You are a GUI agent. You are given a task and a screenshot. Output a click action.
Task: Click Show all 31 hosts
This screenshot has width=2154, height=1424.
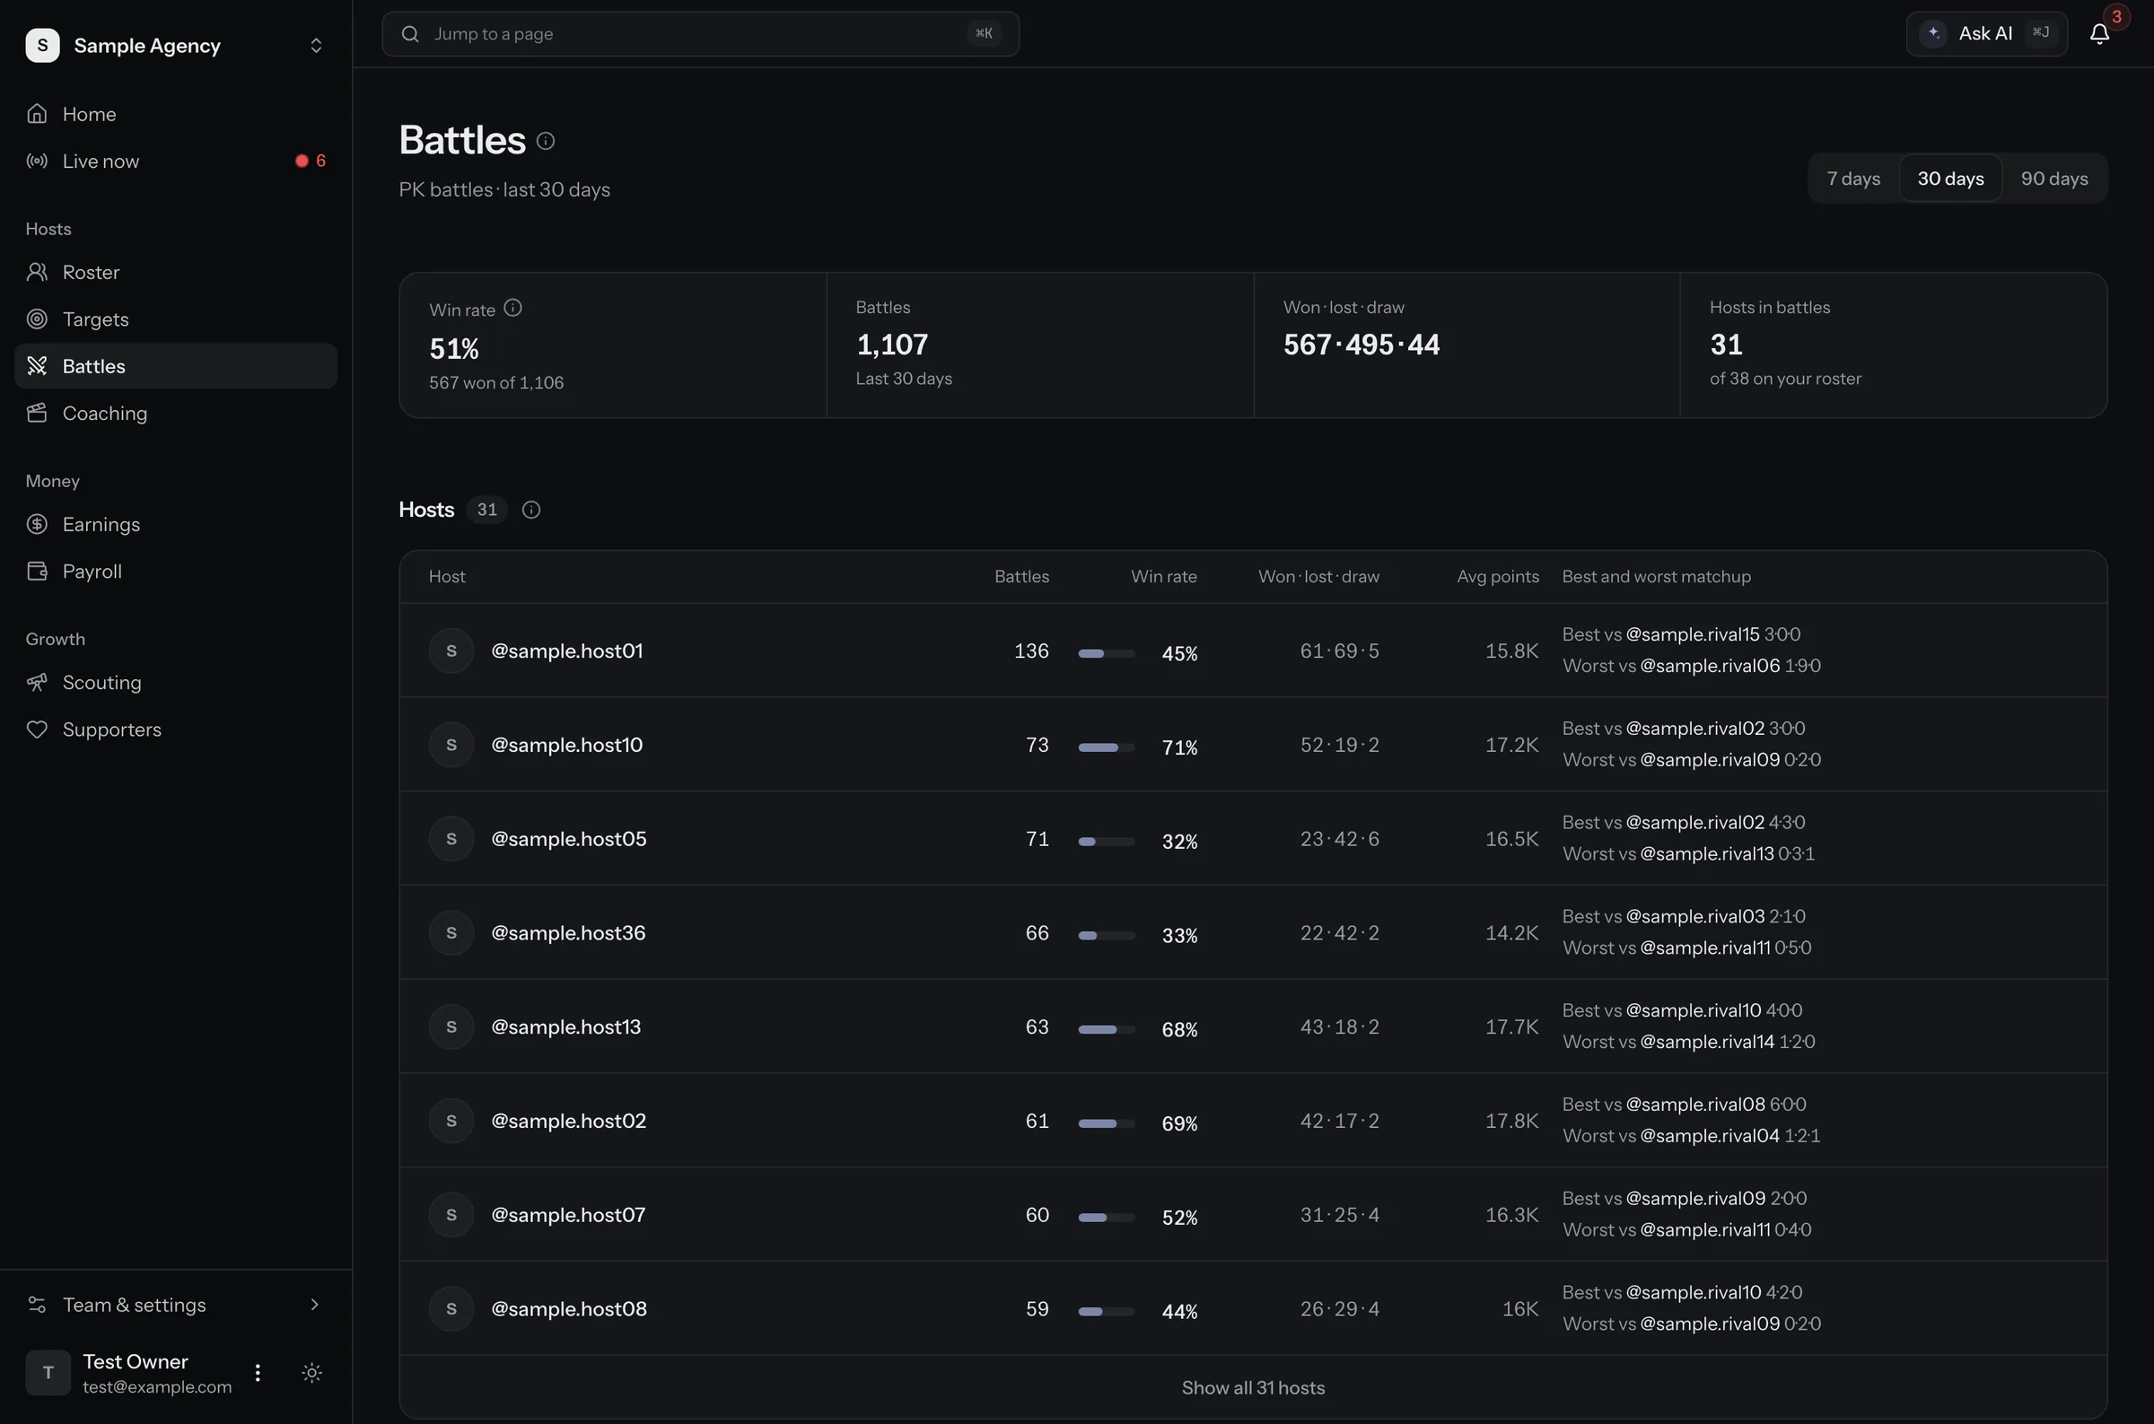coord(1253,1388)
